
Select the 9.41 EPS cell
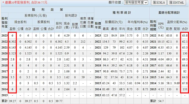point(161,36)
